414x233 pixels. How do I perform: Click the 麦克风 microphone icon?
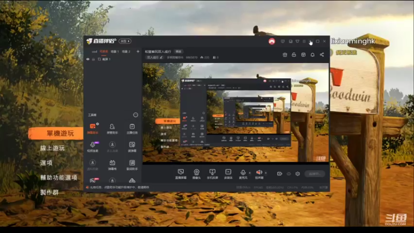click(243, 172)
